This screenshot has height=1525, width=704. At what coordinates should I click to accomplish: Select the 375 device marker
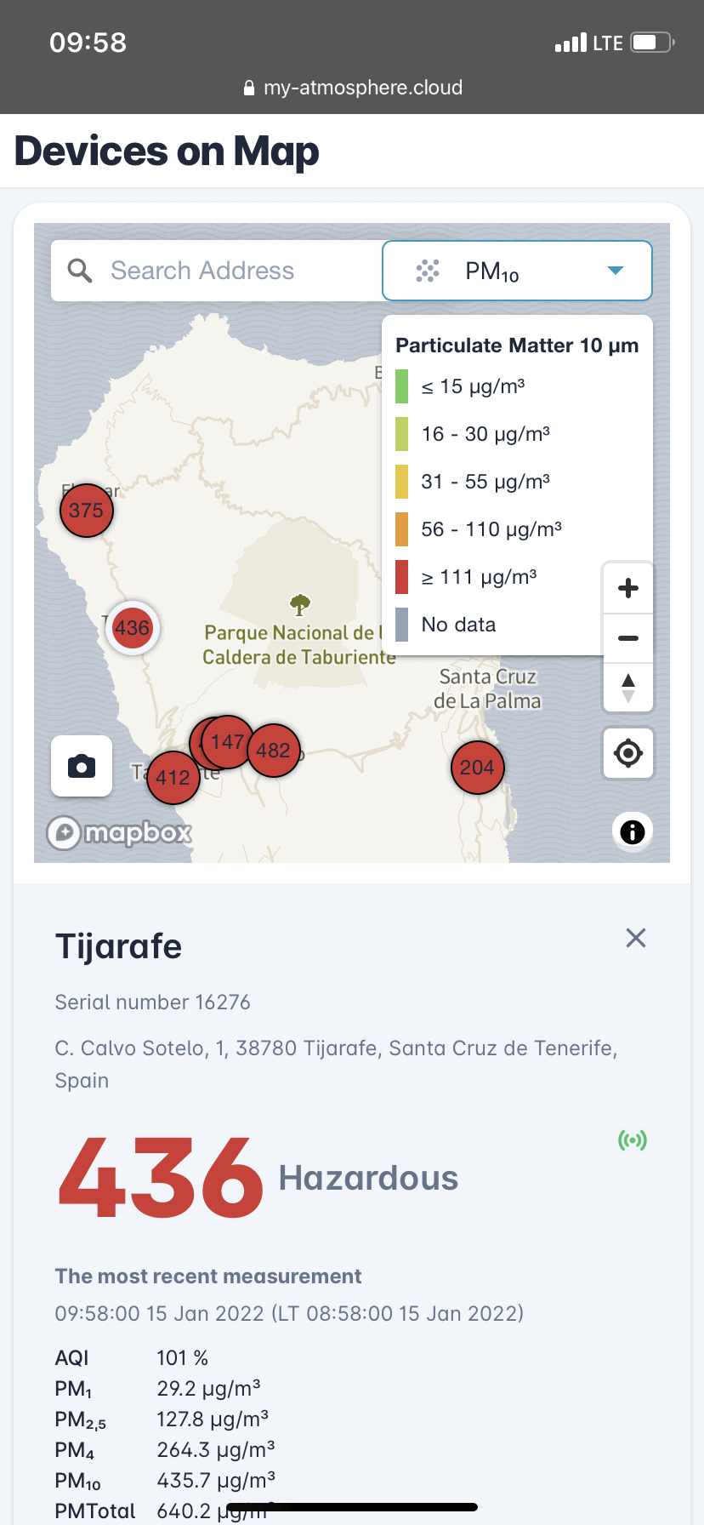87,510
